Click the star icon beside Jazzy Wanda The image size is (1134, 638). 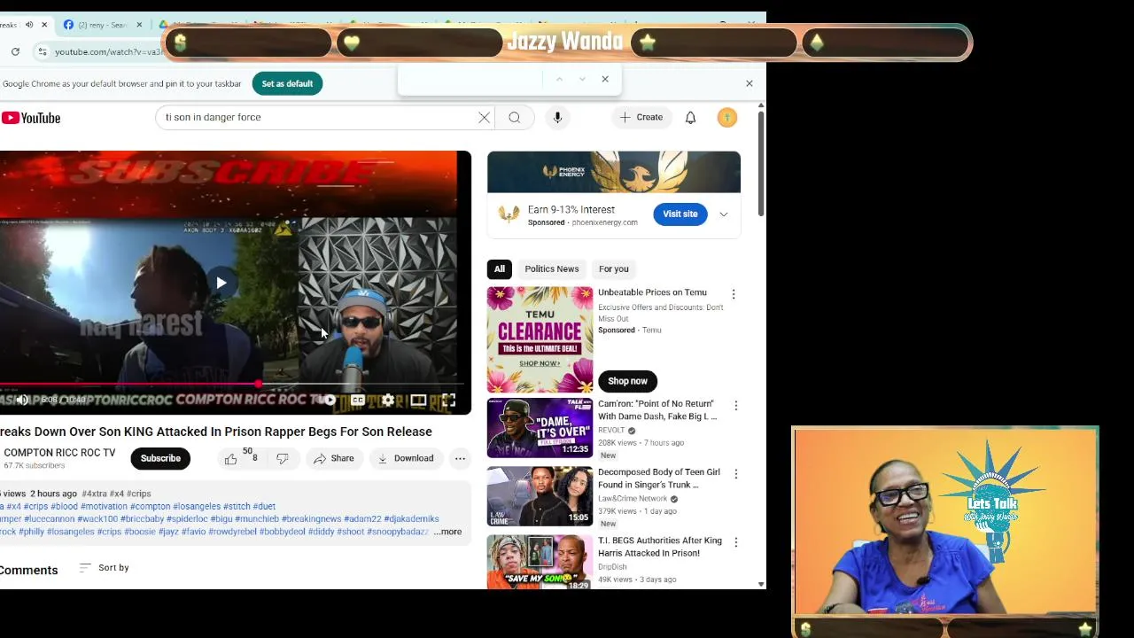tap(648, 43)
